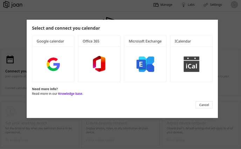Viewport: 241px width, 149px height.
Task: Click the Labs lightbulb icon
Action: [x=183, y=5]
